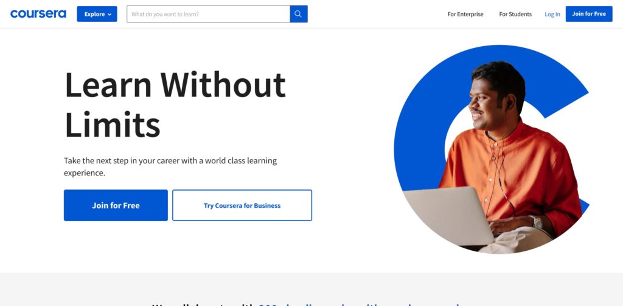Click the magnifying glass search button
This screenshot has height=306, width=623.
pyautogui.click(x=298, y=14)
